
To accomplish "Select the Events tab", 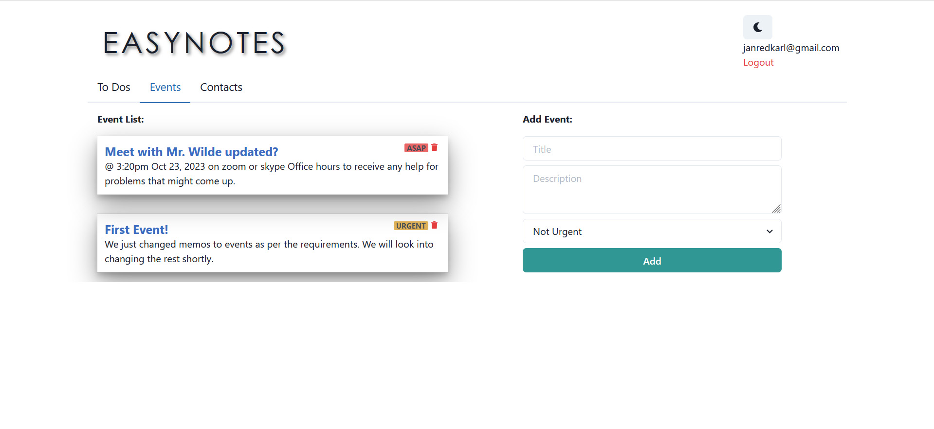I will [x=165, y=88].
